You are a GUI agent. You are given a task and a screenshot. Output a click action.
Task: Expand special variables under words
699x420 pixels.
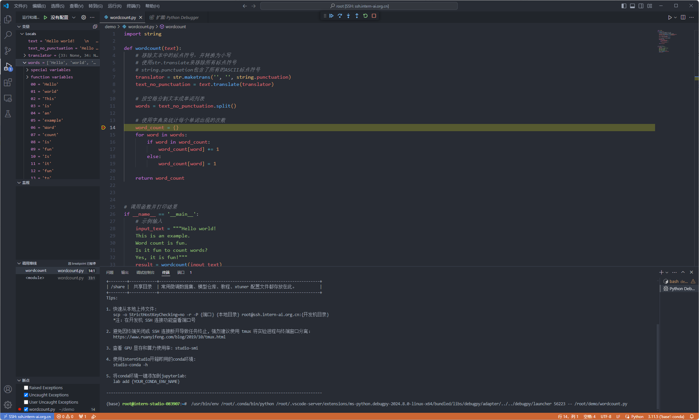click(28, 70)
